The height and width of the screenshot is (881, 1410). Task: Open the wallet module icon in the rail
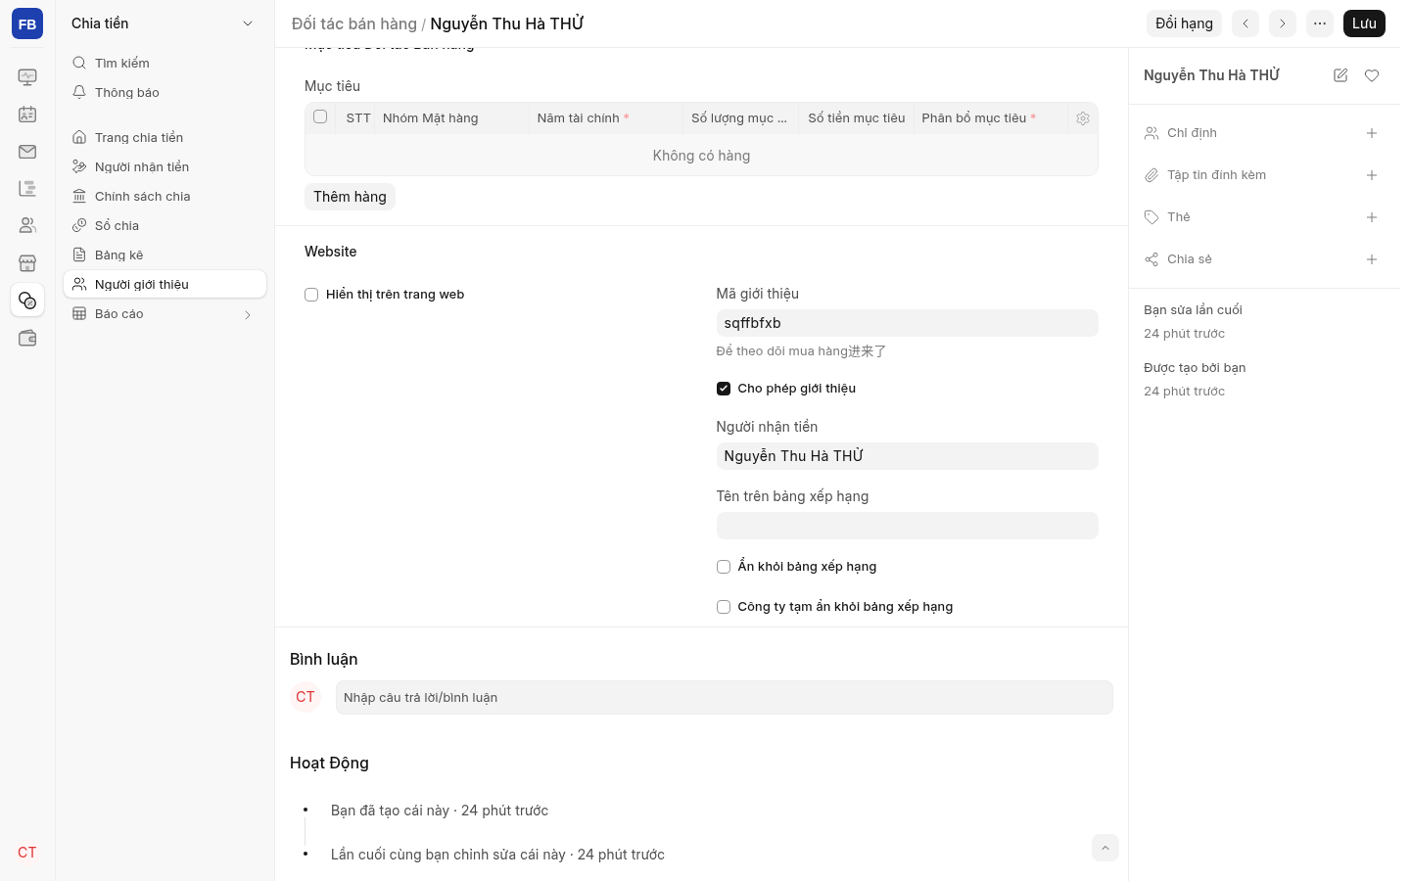[27, 338]
